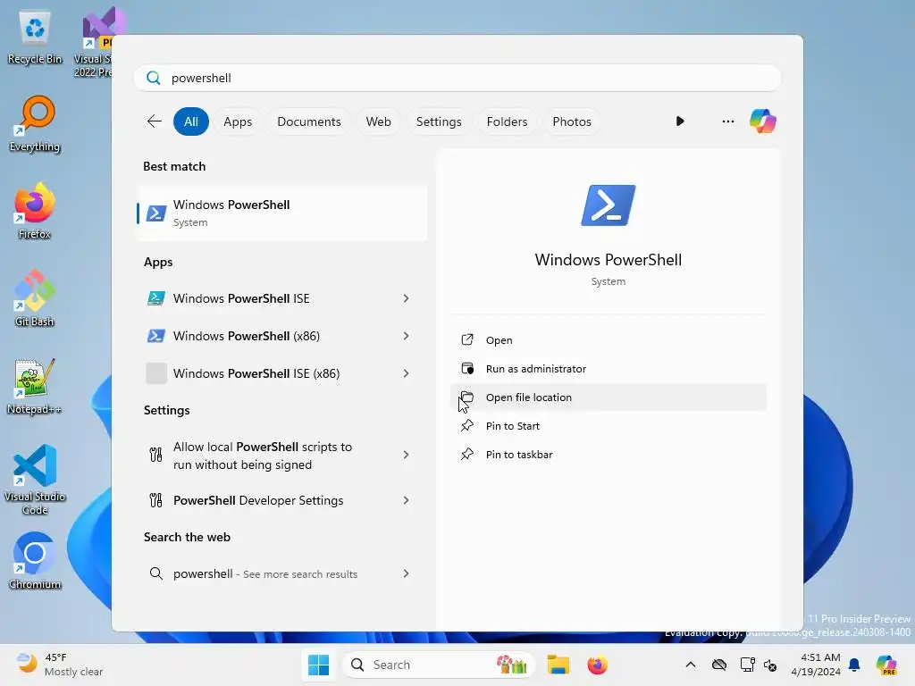Click the Windows Start button on taskbar
915x686 pixels.
319,665
